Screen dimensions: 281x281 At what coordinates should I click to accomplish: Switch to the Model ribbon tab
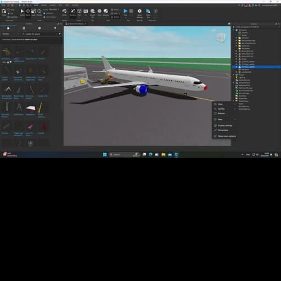click(44, 5)
